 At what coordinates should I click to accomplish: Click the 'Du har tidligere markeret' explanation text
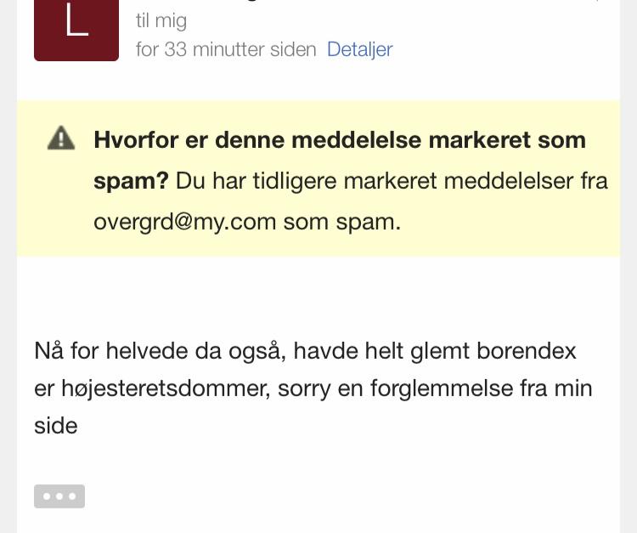pyautogui.click(x=306, y=181)
